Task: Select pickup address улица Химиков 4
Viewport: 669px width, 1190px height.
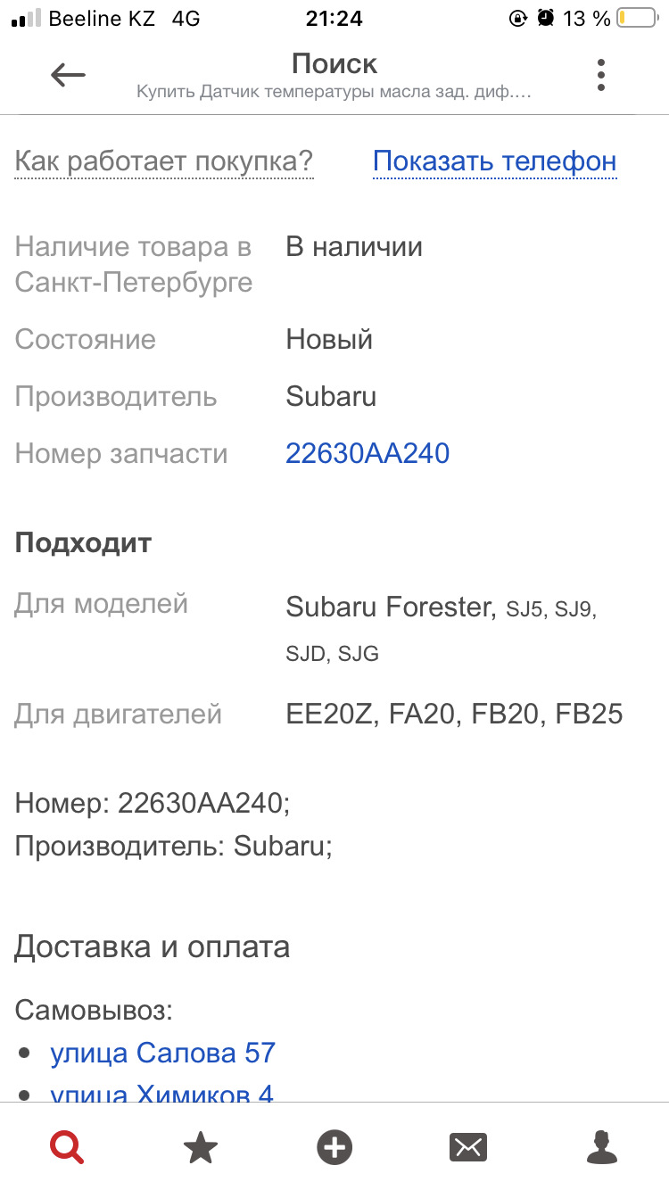Action: 165,1095
